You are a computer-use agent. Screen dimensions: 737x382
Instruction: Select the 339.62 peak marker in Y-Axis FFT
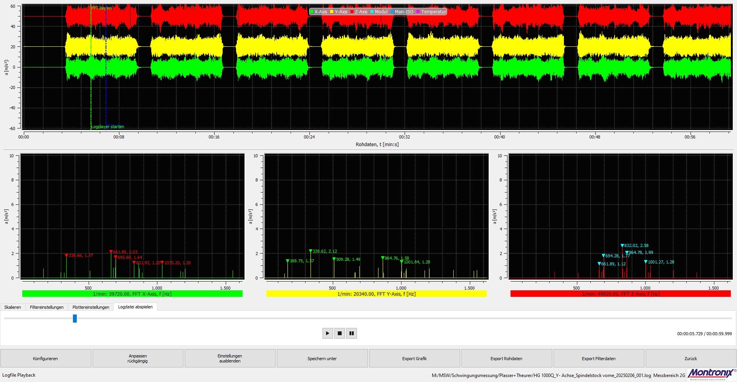311,251
